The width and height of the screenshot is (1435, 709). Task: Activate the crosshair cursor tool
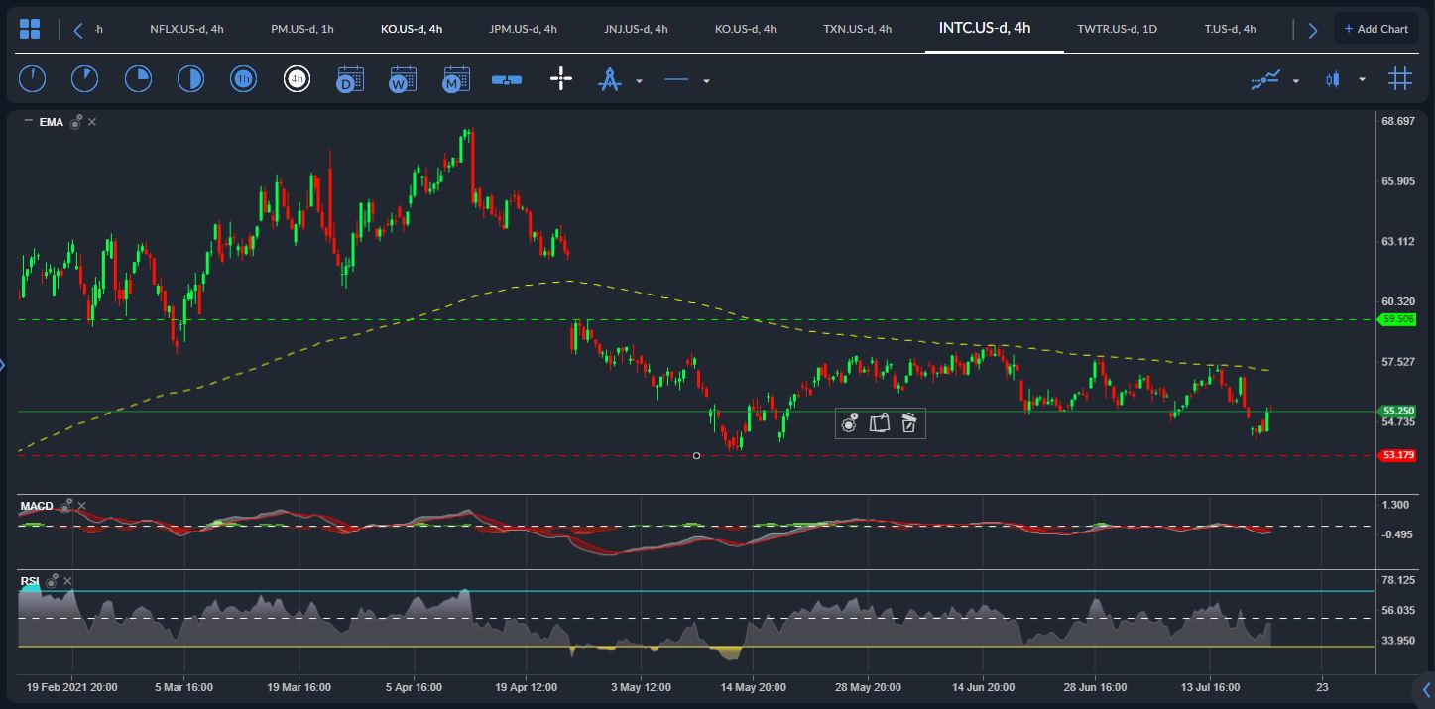561,78
